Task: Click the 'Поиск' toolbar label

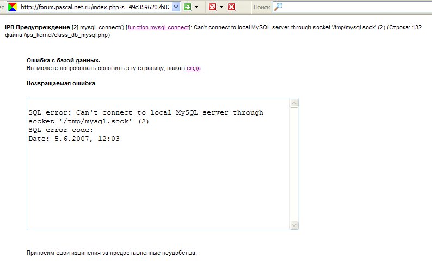Action: [261, 7]
